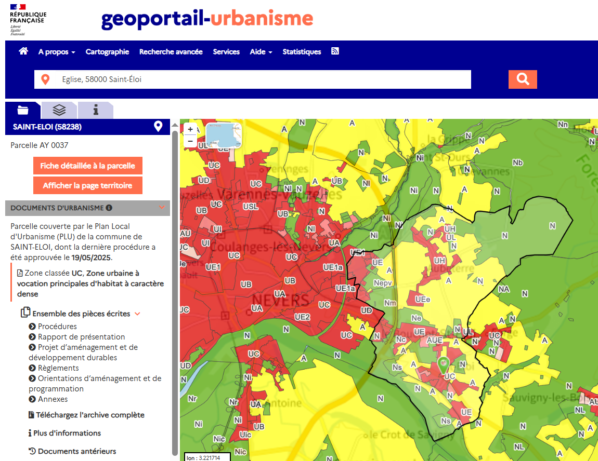Image resolution: width=598 pixels, height=461 pixels.
Task: Open the RSS feed icon
Action: (x=335, y=51)
